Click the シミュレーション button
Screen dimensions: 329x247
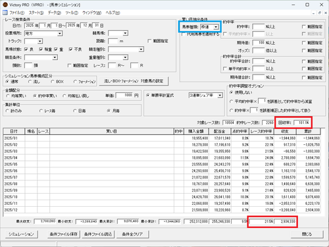point(21,234)
